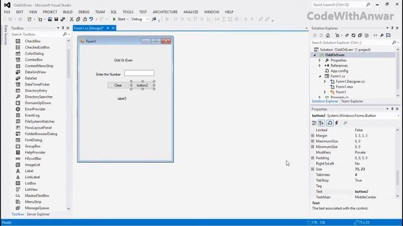The width and height of the screenshot is (403, 226).
Task: Select the ListBox toolbox control
Action: 30,183
